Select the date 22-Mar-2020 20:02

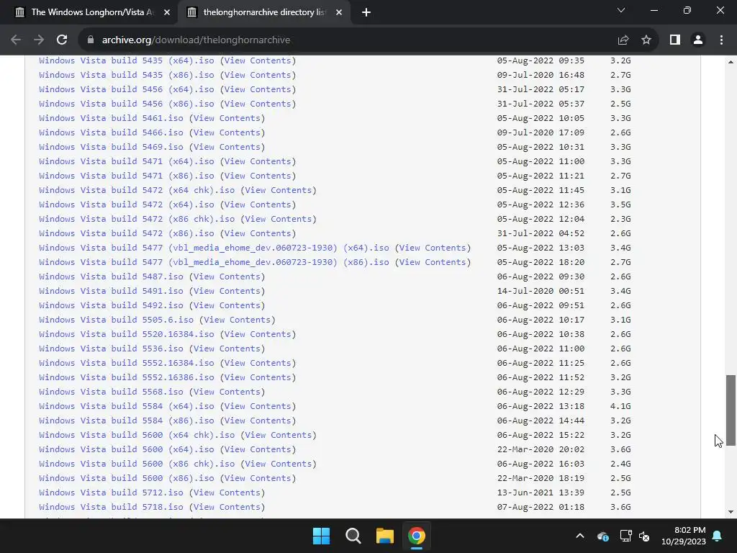click(541, 449)
